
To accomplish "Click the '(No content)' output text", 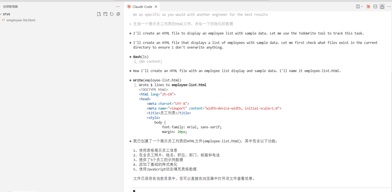I will click(150, 61).
